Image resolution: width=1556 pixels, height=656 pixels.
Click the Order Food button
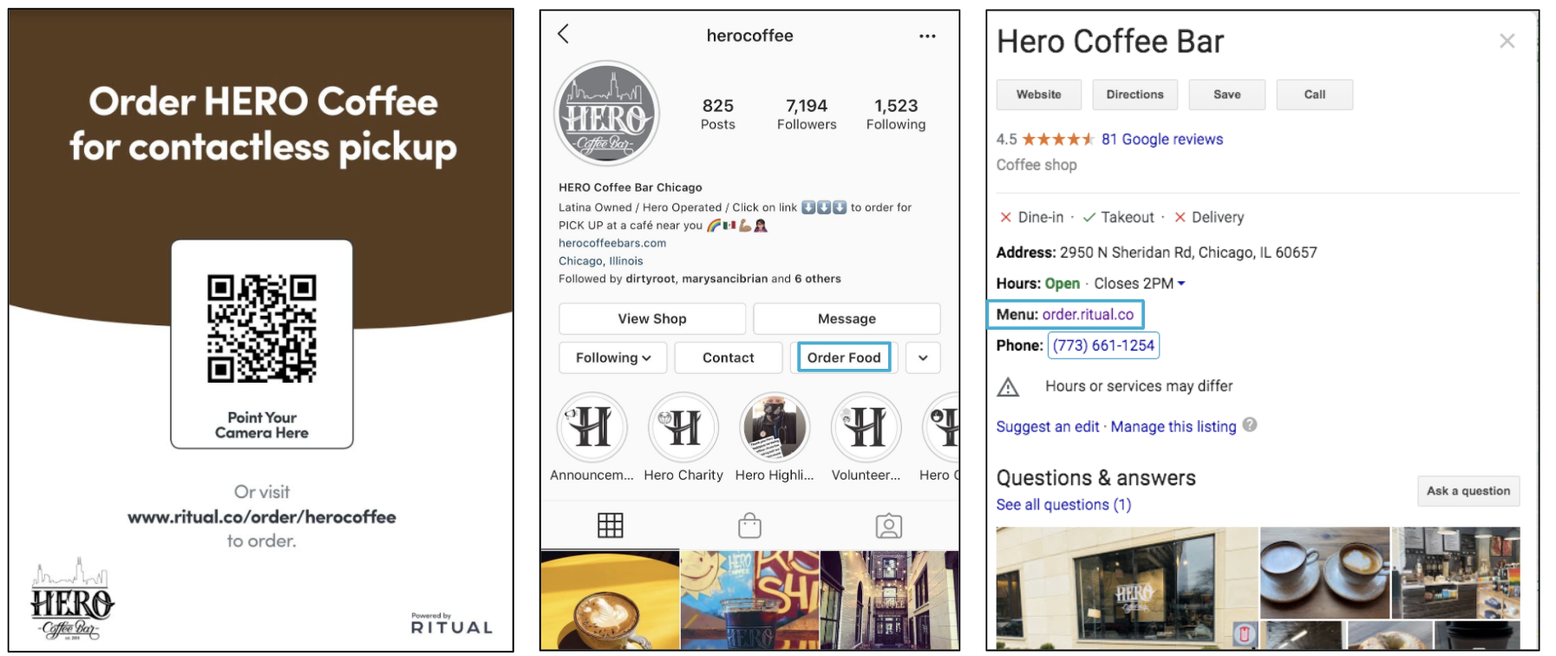pyautogui.click(x=844, y=358)
